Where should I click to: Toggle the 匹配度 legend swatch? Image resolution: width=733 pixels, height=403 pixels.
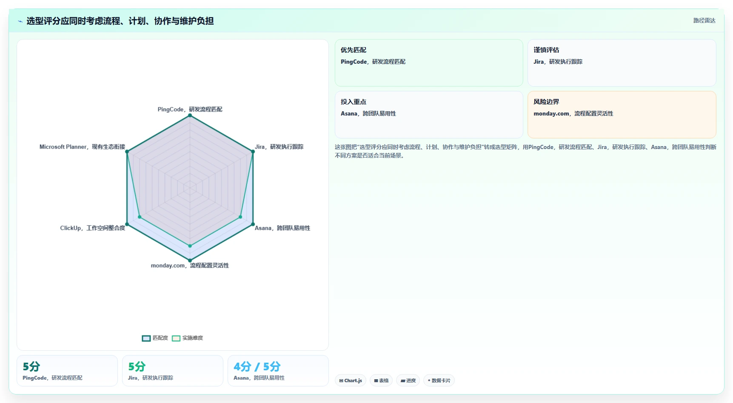(x=146, y=338)
